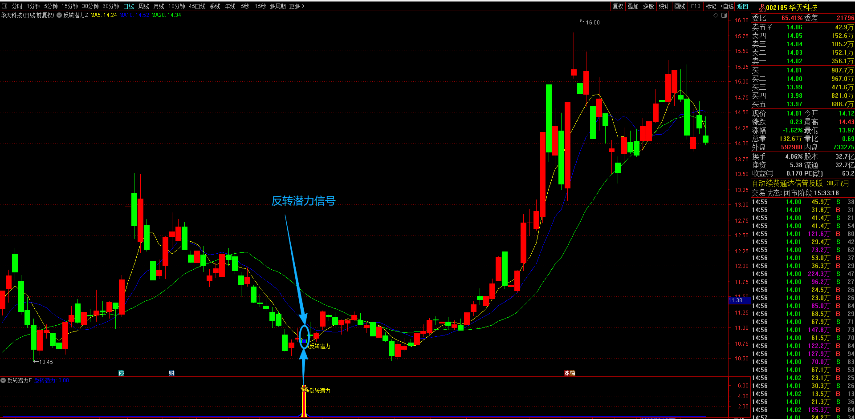Open the 统计 statistics button

[664, 6]
